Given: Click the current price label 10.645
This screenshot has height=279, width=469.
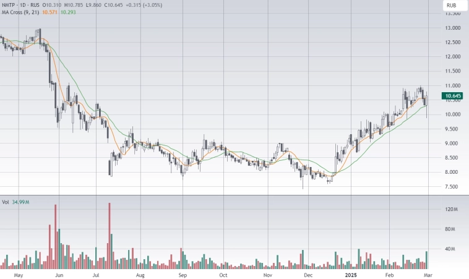Looking at the screenshot, I should click(453, 96).
